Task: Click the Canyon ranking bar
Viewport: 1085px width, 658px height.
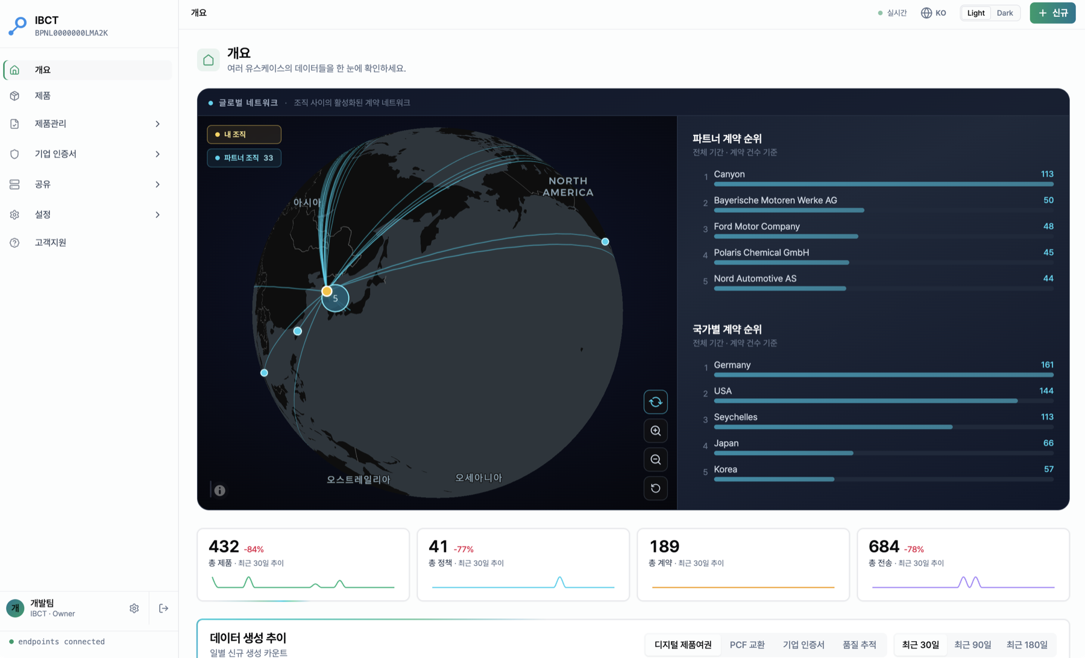Action: point(884,184)
